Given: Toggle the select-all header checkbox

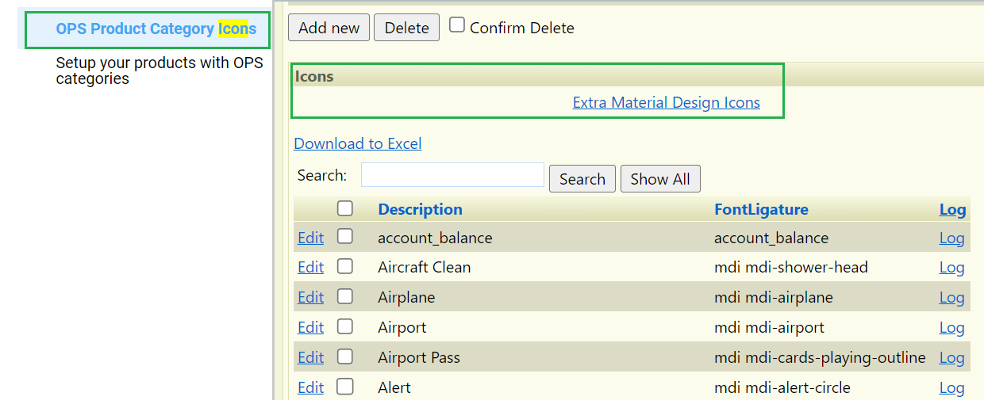Looking at the screenshot, I should coord(345,208).
